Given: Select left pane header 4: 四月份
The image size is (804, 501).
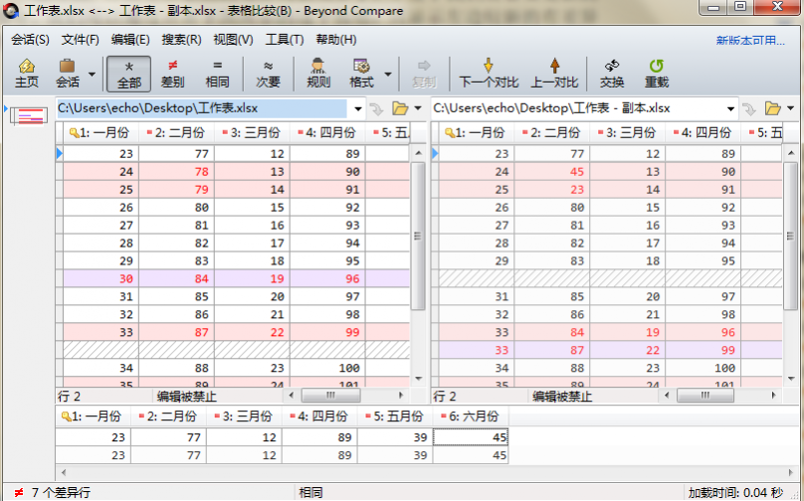Looking at the screenshot, I should (327, 132).
